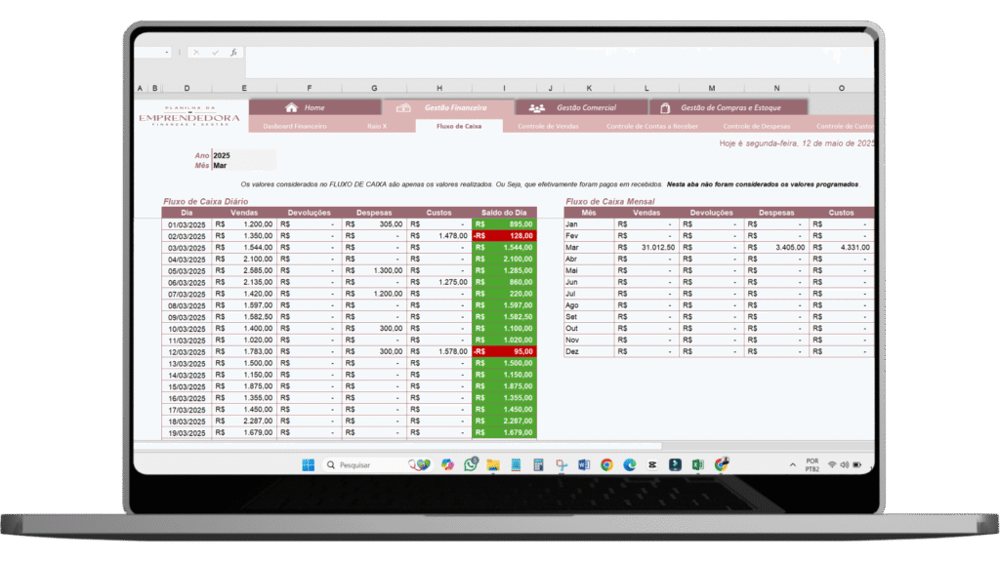This screenshot has width=1000, height=562.
Task: Switch to the Controle de Vendas tab
Action: coord(547,126)
